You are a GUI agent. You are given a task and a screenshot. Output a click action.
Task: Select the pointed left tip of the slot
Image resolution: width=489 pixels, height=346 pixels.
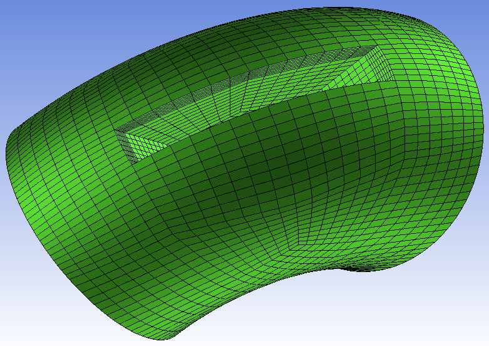116,130
